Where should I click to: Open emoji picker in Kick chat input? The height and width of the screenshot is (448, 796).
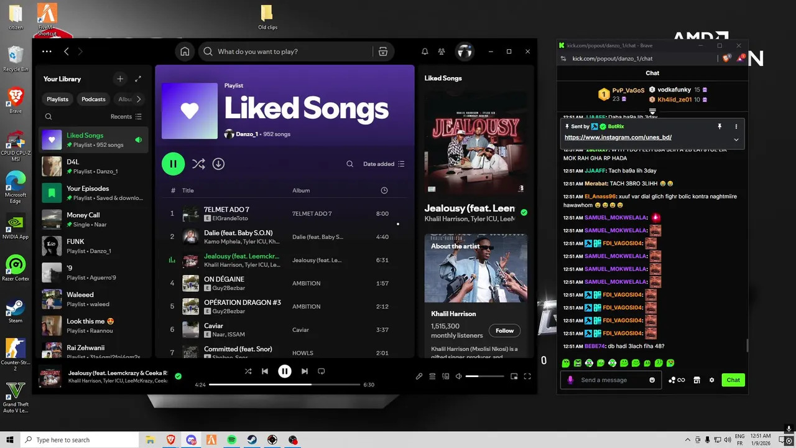[x=652, y=380]
